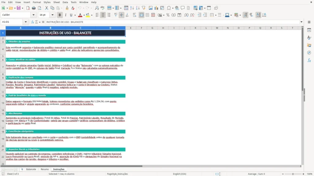Switch to the Balancete sheet tab
The image size is (314, 176).
[x=31, y=169]
